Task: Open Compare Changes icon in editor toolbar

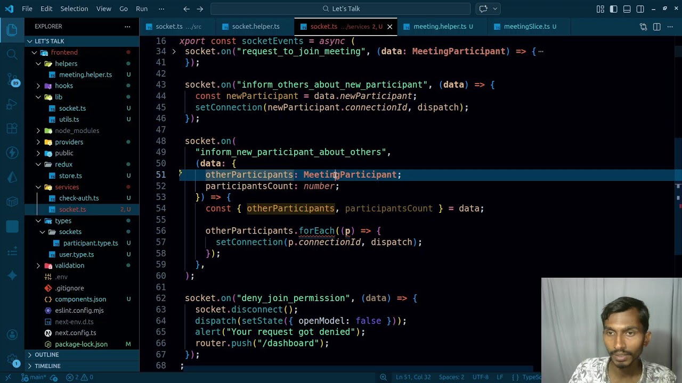Action: [x=643, y=27]
